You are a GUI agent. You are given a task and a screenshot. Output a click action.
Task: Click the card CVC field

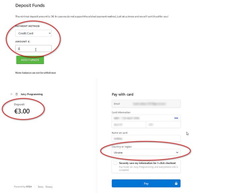tap(163, 125)
